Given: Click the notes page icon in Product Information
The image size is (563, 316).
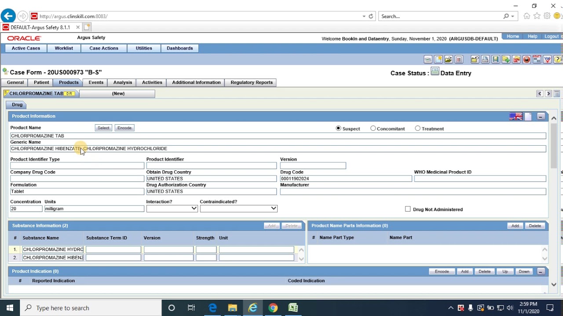Looking at the screenshot, I should [x=528, y=116].
